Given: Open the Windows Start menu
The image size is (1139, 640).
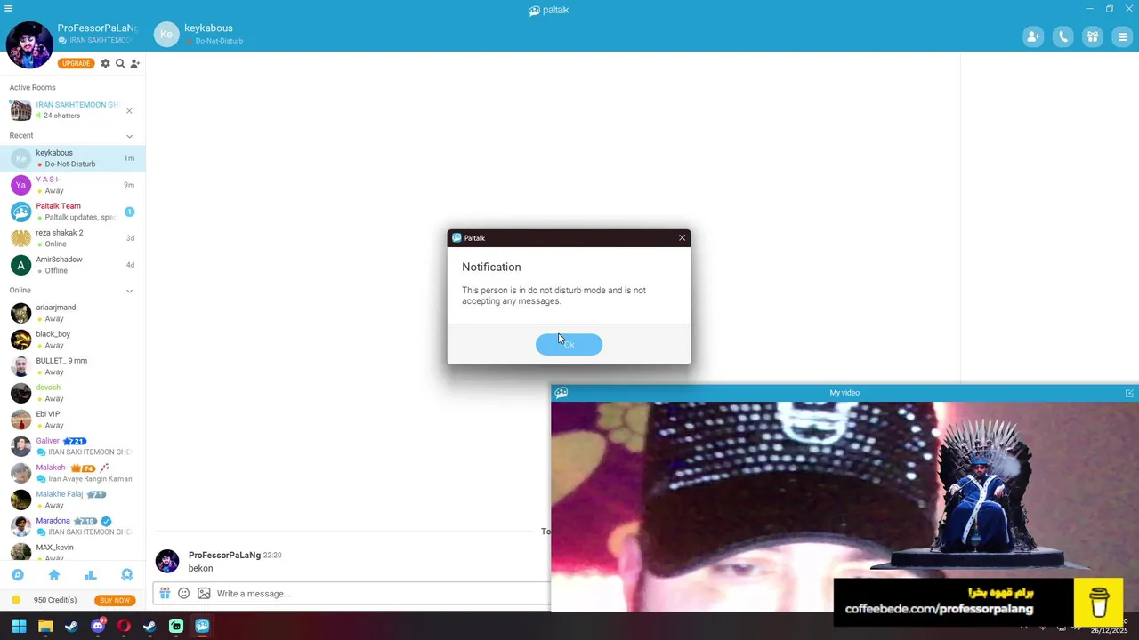Looking at the screenshot, I should point(19,626).
